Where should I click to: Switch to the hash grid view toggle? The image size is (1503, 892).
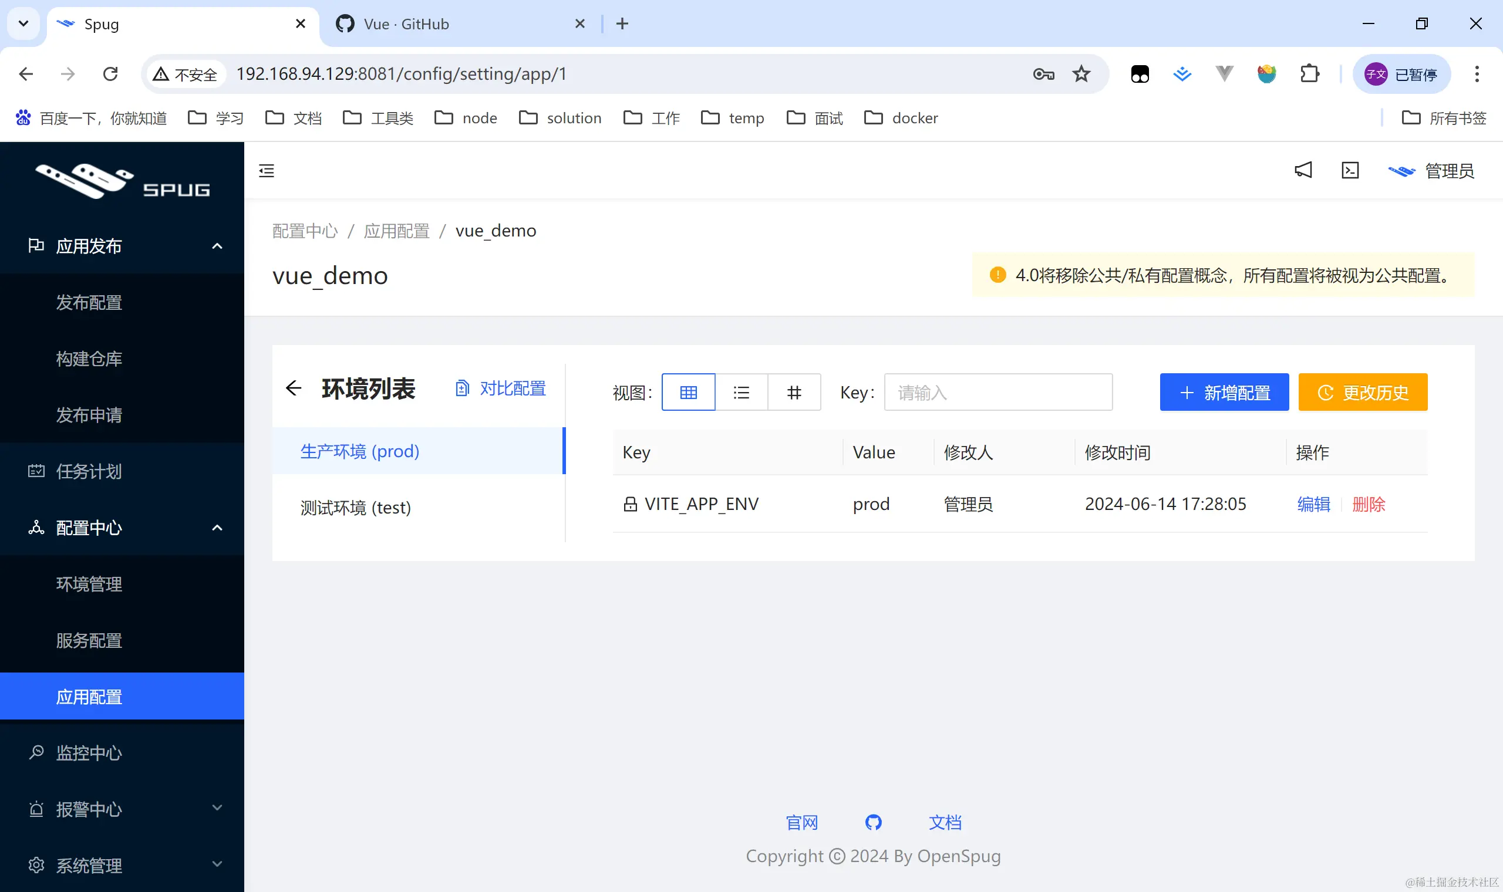794,393
